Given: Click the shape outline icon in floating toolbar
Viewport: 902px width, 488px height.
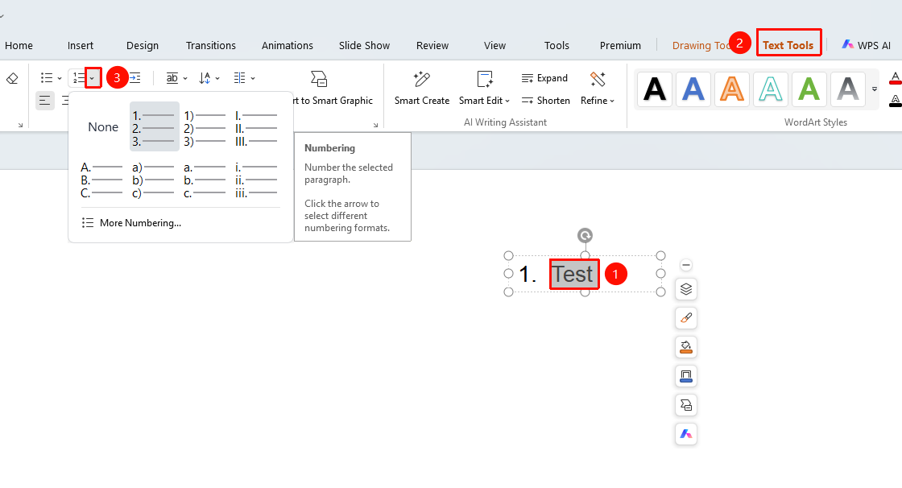Looking at the screenshot, I should 685,376.
